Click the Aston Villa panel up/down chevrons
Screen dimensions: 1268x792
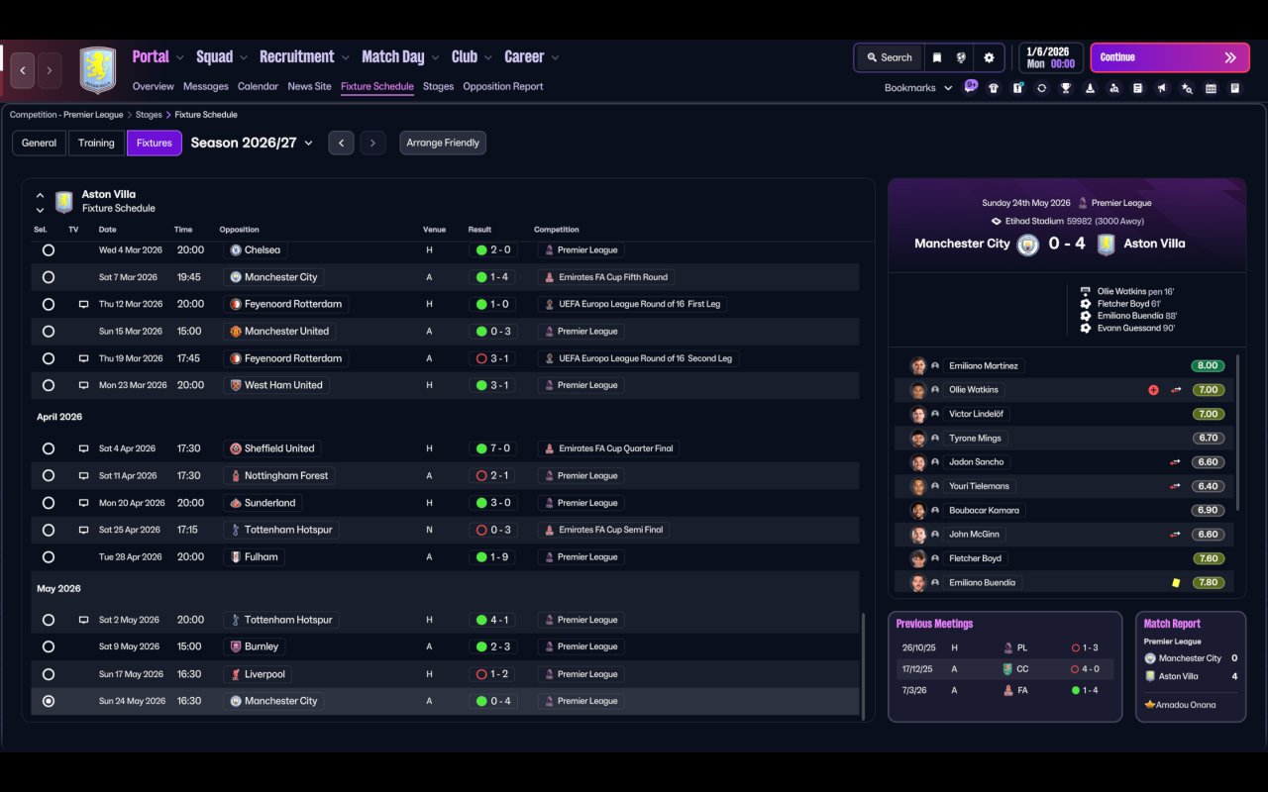[x=40, y=202]
